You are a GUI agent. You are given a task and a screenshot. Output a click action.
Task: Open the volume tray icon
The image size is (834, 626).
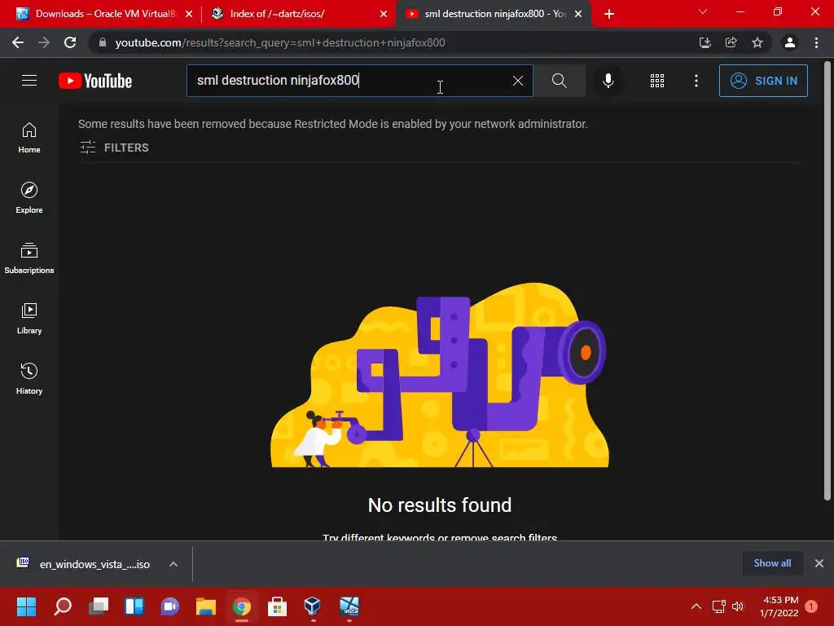tap(738, 606)
